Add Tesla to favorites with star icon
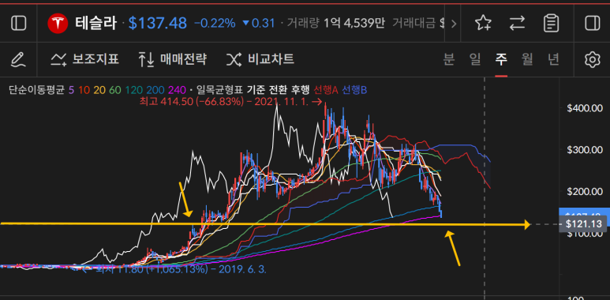610x300 pixels. point(483,24)
